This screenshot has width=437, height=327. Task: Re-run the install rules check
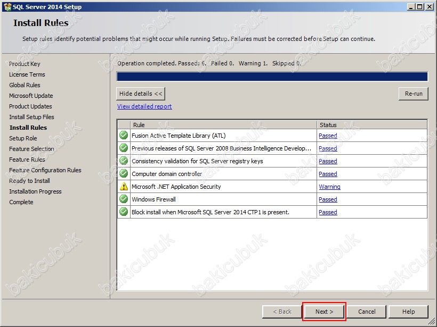[x=414, y=94]
